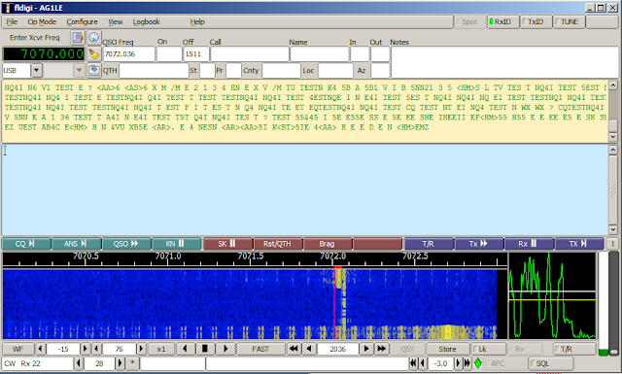Increase the -3.0 level one step
This screenshot has width=622, height=374.
[x=458, y=363]
